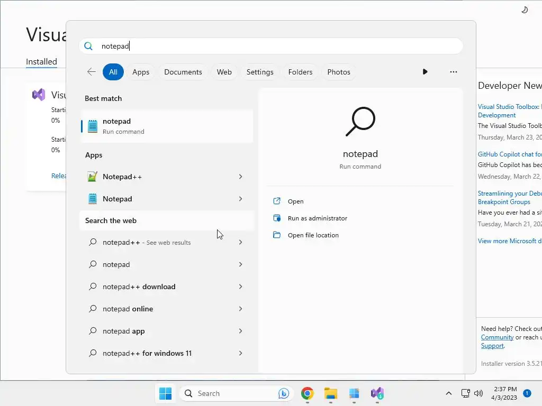This screenshot has width=542, height=406.
Task: Open the three-dots options menu
Action: tap(454, 72)
